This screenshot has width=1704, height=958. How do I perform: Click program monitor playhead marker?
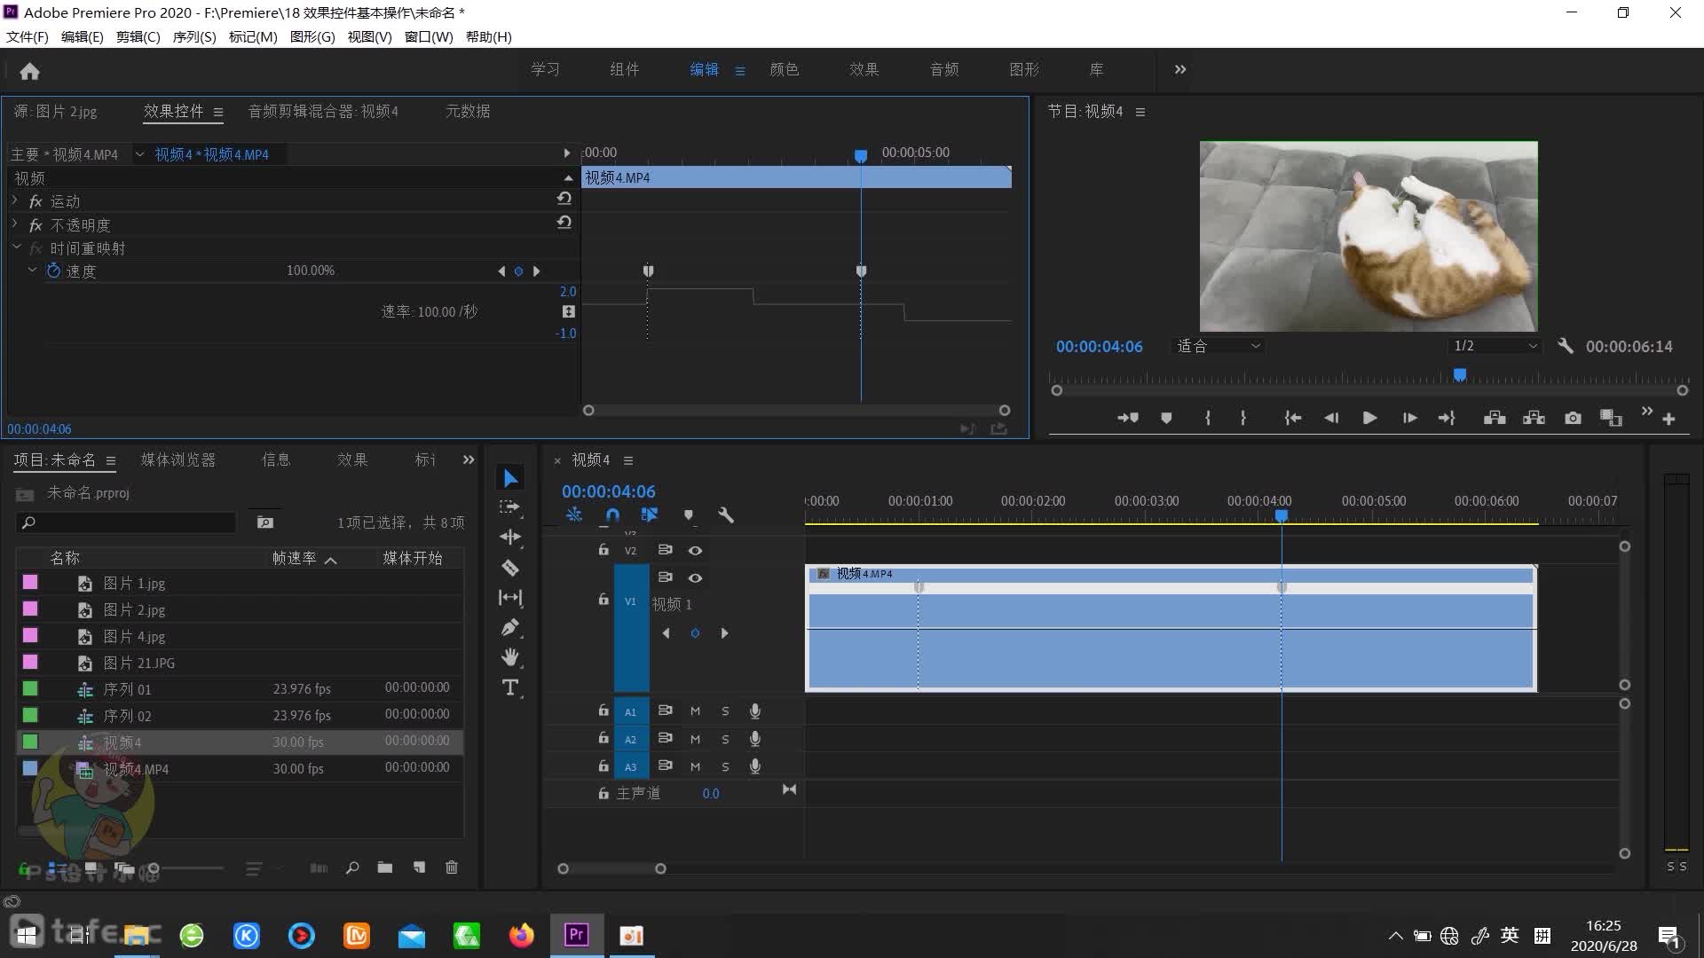[1460, 375]
